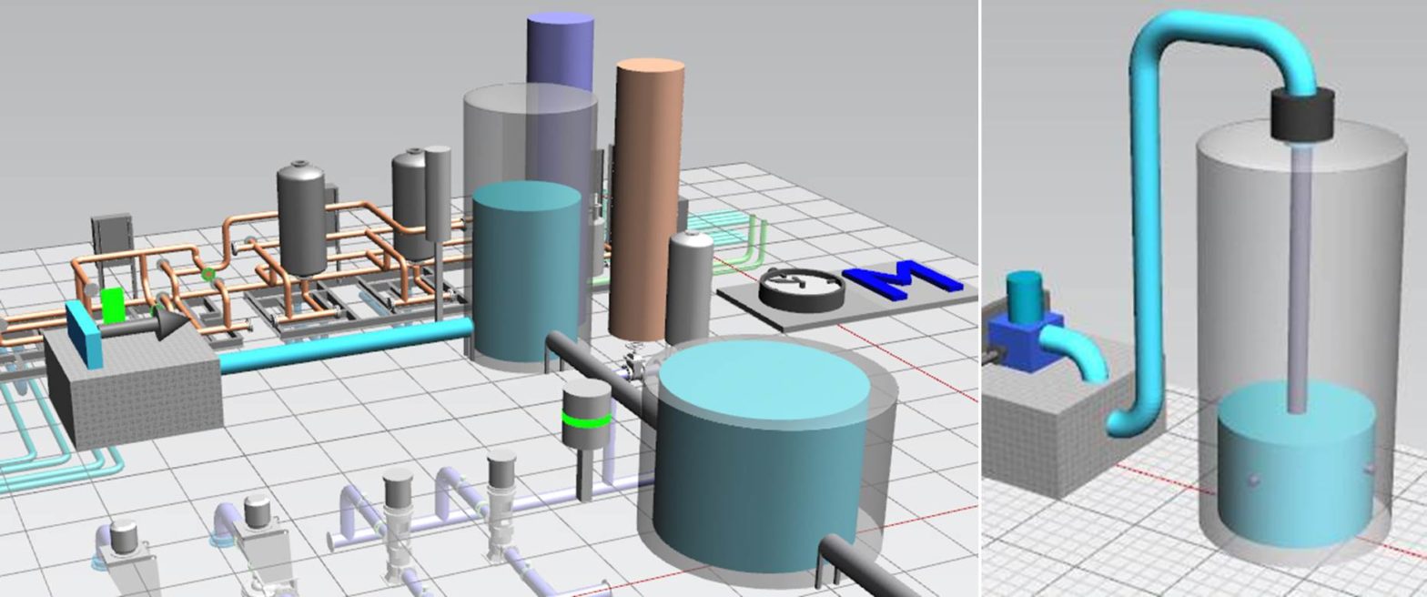The height and width of the screenshot is (597, 1427).
Task: Select the blue flat panel on gray box
Action: coord(84,336)
